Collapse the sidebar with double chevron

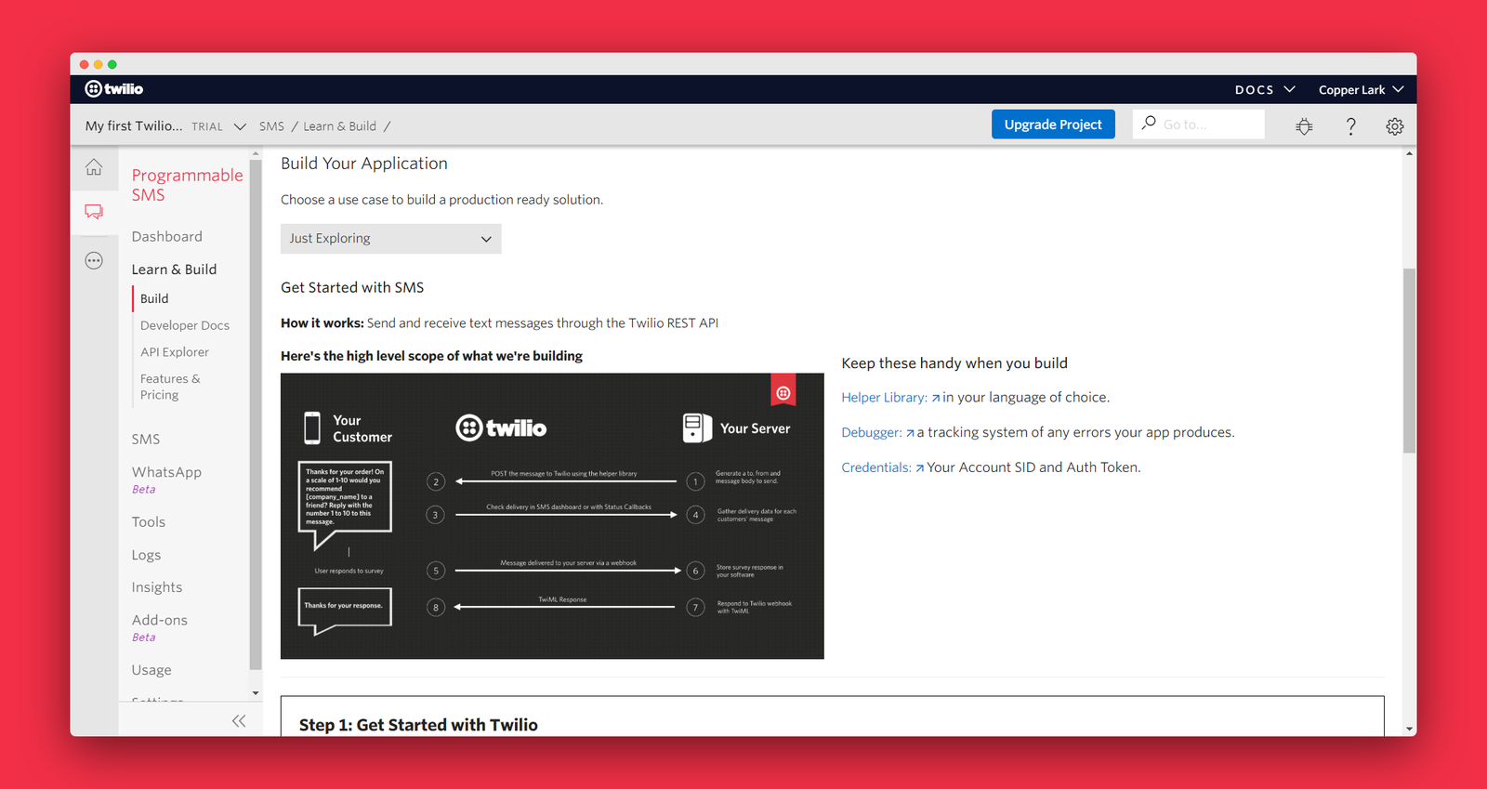[x=239, y=720]
